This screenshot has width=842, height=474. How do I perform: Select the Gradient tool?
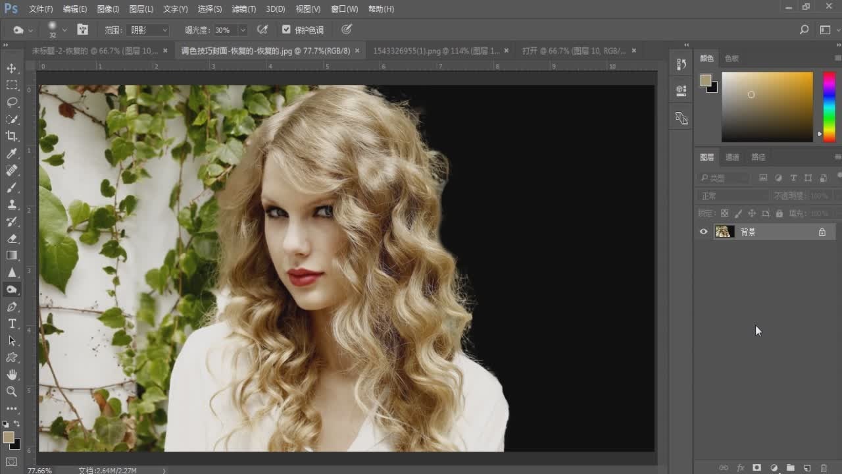12,255
